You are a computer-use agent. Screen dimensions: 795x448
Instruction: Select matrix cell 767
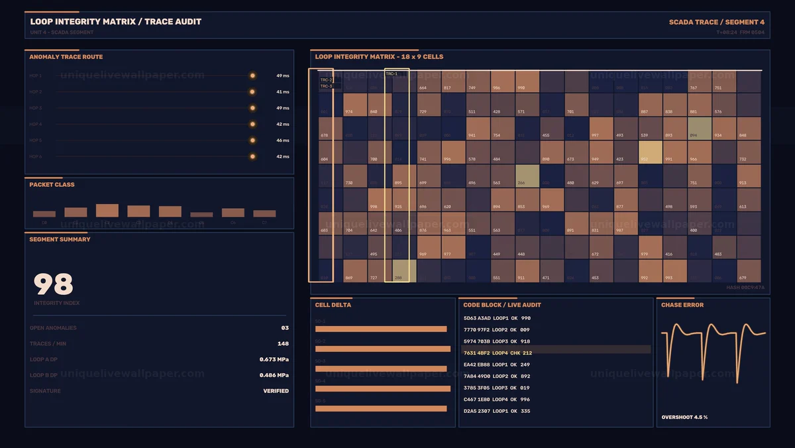pyautogui.click(x=700, y=82)
